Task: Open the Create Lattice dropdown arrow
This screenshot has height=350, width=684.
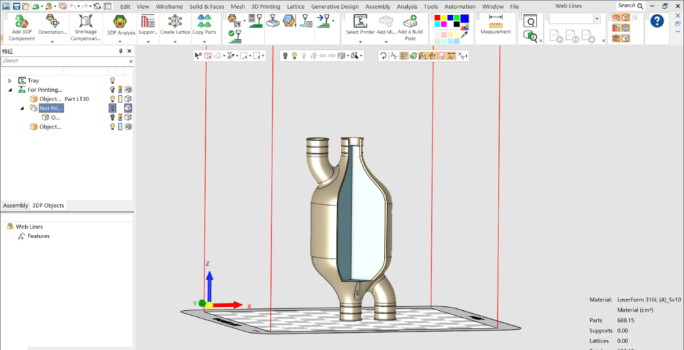Action: [x=175, y=42]
